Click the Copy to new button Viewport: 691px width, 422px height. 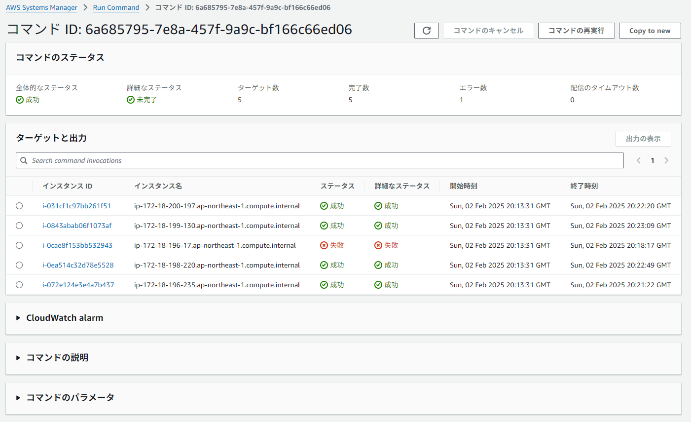[650, 31]
